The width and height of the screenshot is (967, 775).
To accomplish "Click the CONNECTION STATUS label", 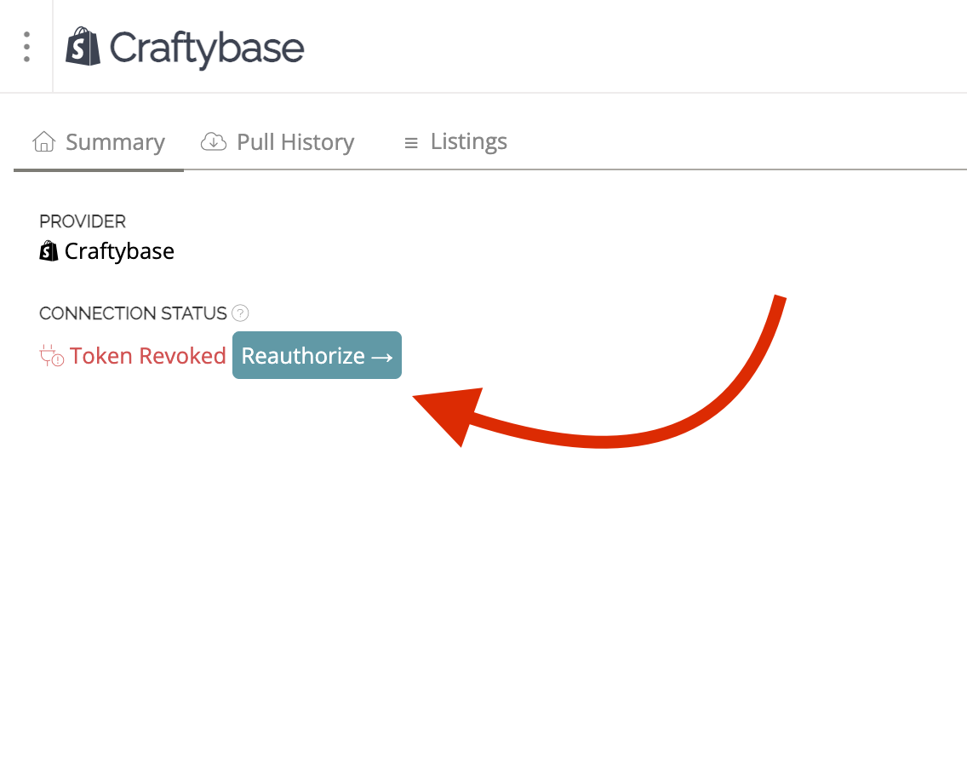I will (133, 313).
